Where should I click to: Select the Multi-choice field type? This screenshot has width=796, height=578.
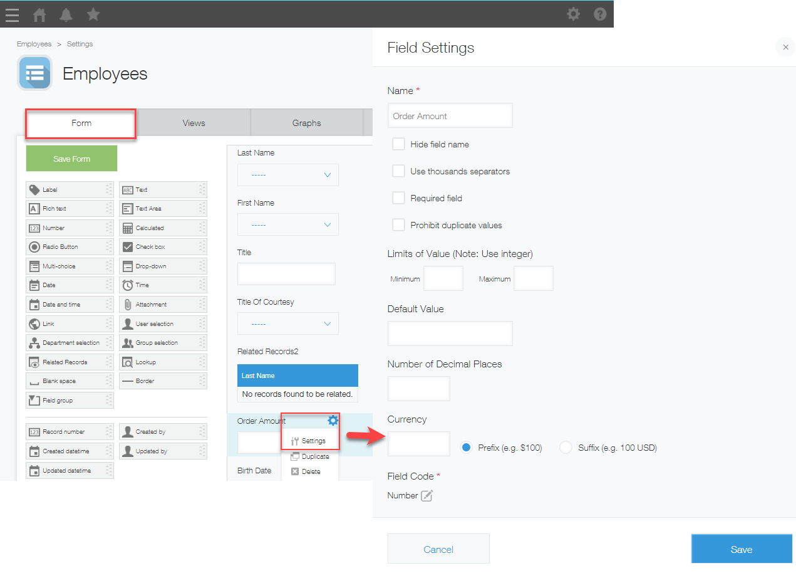tap(70, 266)
